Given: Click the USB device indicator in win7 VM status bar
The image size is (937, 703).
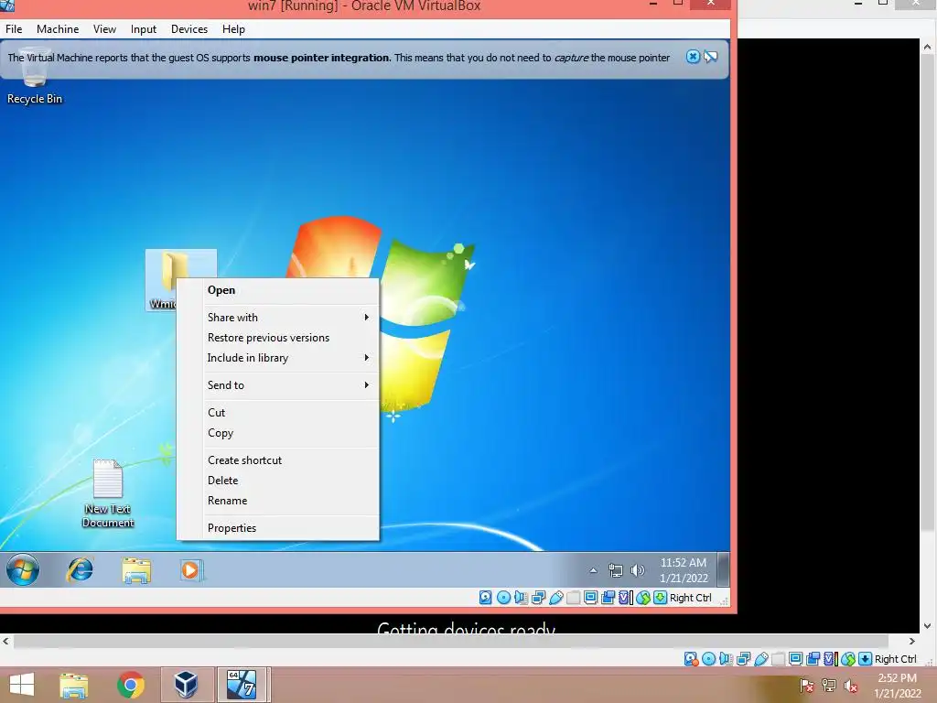Looking at the screenshot, I should [x=555, y=597].
